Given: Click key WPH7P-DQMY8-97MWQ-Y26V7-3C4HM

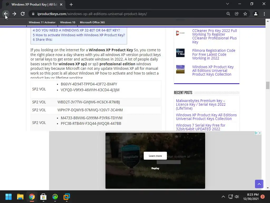Looking at the screenshot, I should point(90,110).
